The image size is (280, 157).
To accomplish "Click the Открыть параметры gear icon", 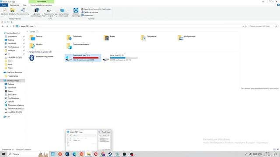I will (x=76, y=12).
